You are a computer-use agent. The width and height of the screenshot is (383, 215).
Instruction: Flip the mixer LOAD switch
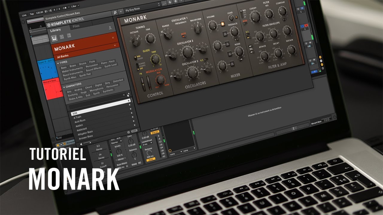pos(231,18)
